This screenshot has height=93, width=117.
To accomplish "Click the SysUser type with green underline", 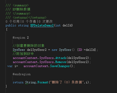I will point(19,50).
